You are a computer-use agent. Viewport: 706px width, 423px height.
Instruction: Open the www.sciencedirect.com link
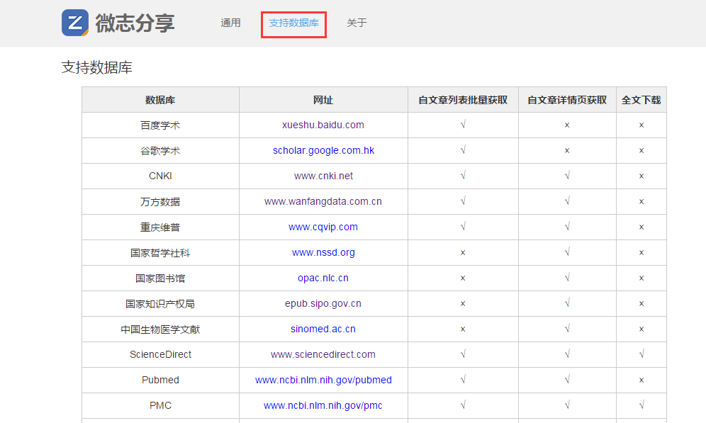click(323, 354)
